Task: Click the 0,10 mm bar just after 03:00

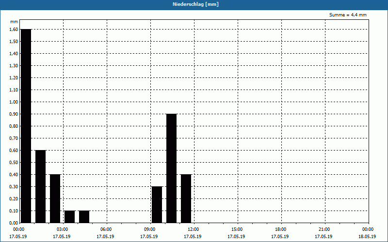Action: (x=69, y=216)
